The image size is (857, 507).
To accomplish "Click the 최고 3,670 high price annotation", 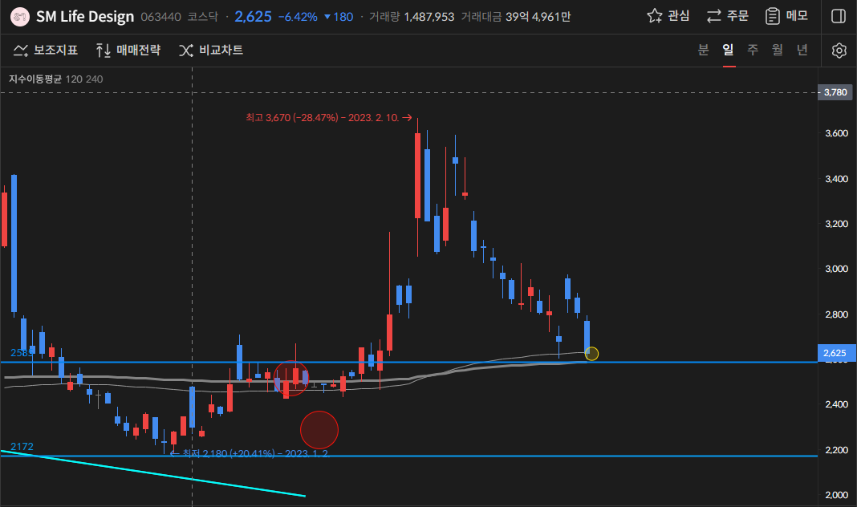I will pos(328,117).
